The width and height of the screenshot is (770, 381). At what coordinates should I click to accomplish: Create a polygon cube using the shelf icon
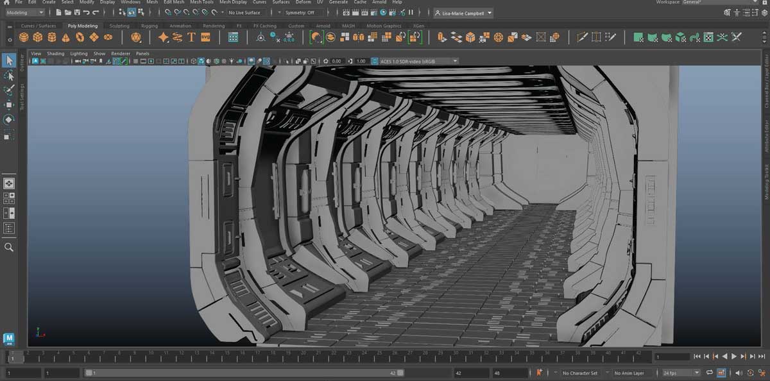pos(37,37)
